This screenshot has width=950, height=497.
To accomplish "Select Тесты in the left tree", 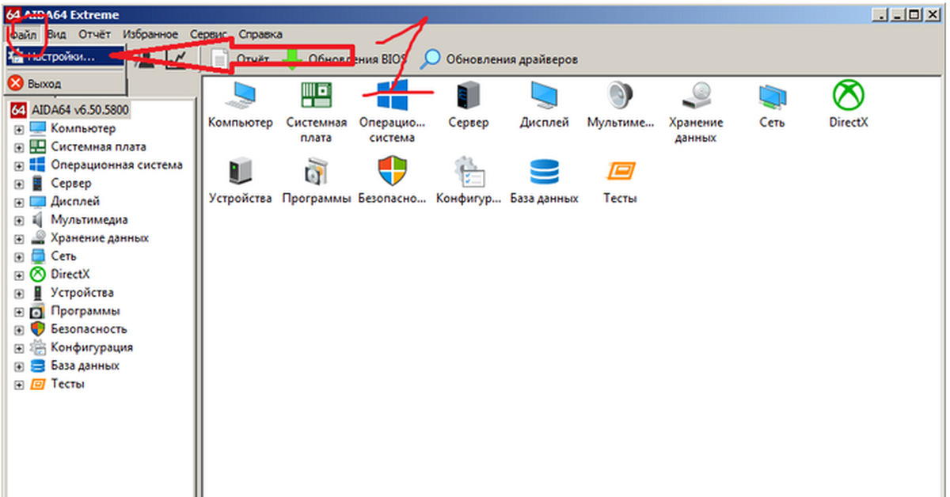I will 67,383.
